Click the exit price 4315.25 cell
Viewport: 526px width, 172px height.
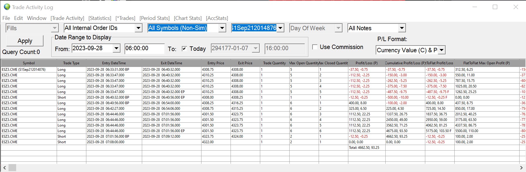click(x=245, y=109)
